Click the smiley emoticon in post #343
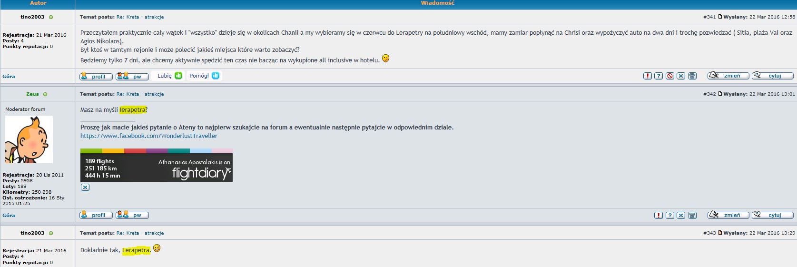This screenshot has height=267, width=797. coord(157,248)
